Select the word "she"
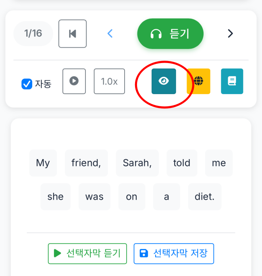262x276 pixels. 56,197
